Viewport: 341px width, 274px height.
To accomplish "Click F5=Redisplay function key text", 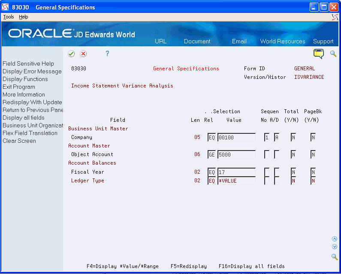I will coord(189,266).
